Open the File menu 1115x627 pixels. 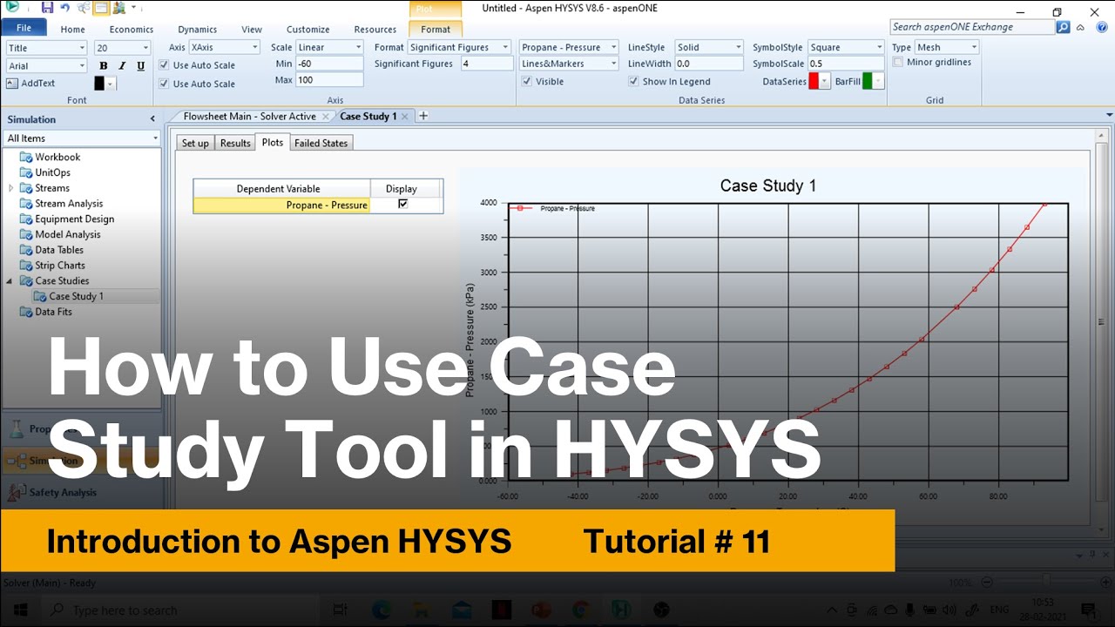[24, 29]
